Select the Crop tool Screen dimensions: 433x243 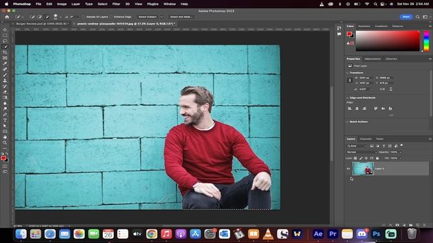click(x=5, y=52)
